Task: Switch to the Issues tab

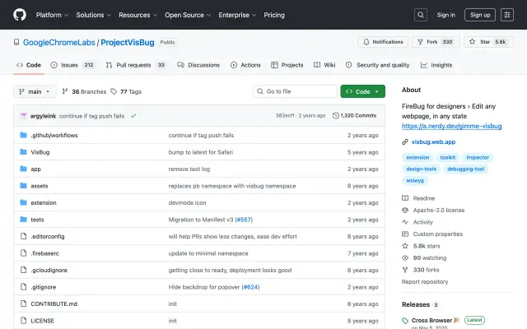Action: pyautogui.click(x=73, y=65)
